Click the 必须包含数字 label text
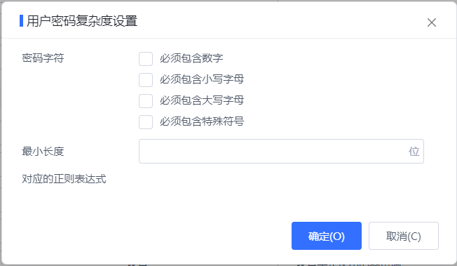The height and width of the screenshot is (266, 457). pyautogui.click(x=191, y=58)
